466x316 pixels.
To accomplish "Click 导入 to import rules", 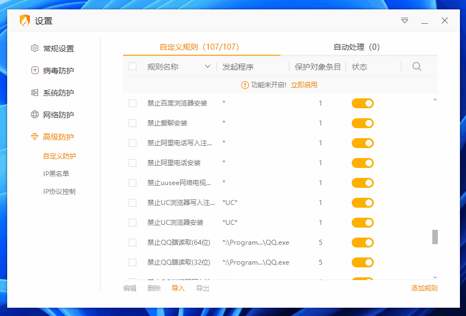I will pos(178,288).
